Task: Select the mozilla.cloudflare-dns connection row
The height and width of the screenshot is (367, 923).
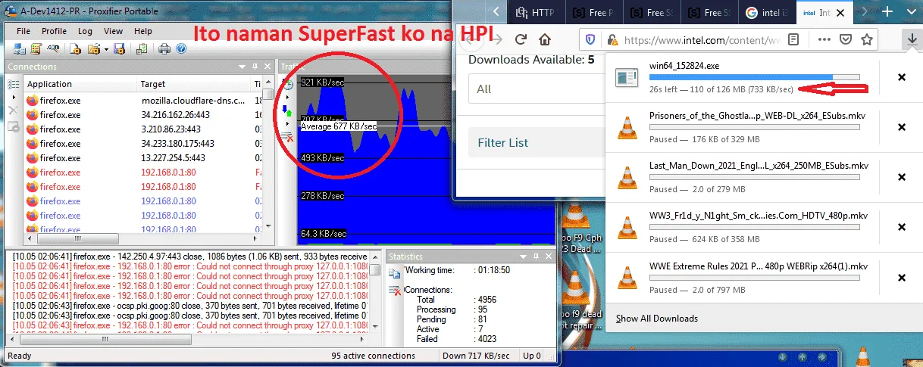Action: (x=143, y=100)
